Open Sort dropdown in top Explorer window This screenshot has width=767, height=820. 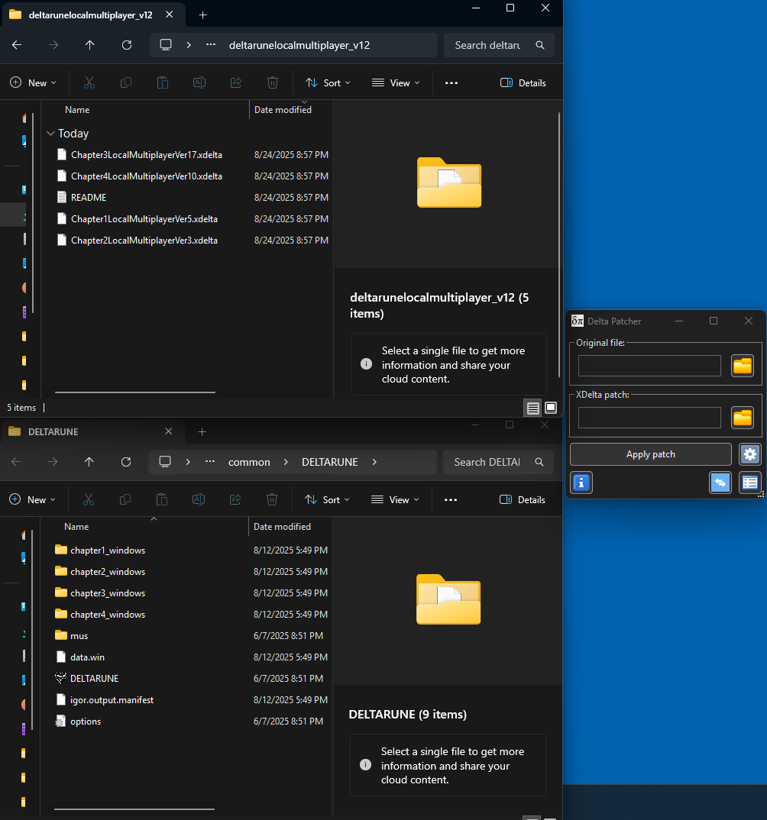click(x=328, y=82)
